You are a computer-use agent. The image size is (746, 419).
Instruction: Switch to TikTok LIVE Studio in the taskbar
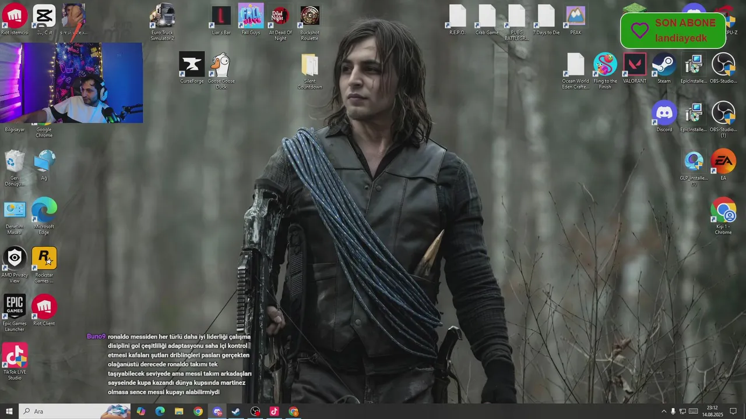[274, 411]
